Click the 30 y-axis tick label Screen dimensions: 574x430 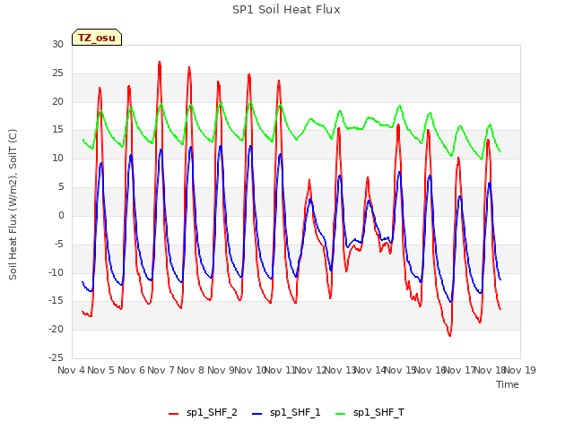(57, 44)
